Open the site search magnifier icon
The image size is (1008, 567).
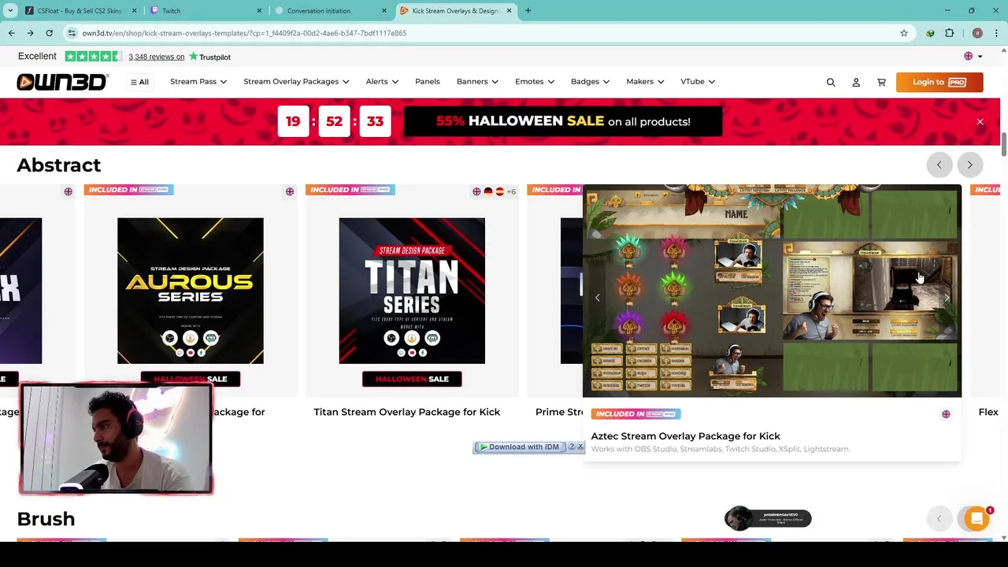[x=831, y=82]
